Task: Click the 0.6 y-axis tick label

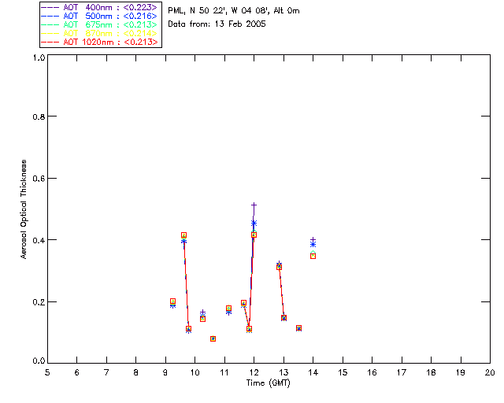Action: pos(39,179)
